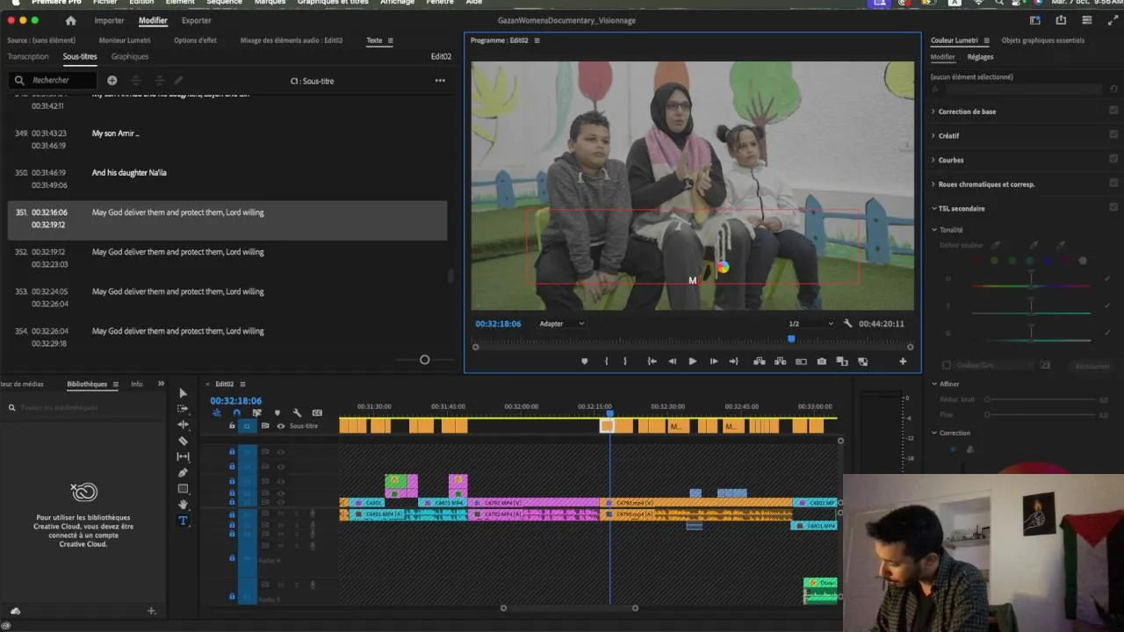Screen dimensions: 1124x632
Task: Click the Mark Out brace button
Action: (x=625, y=361)
